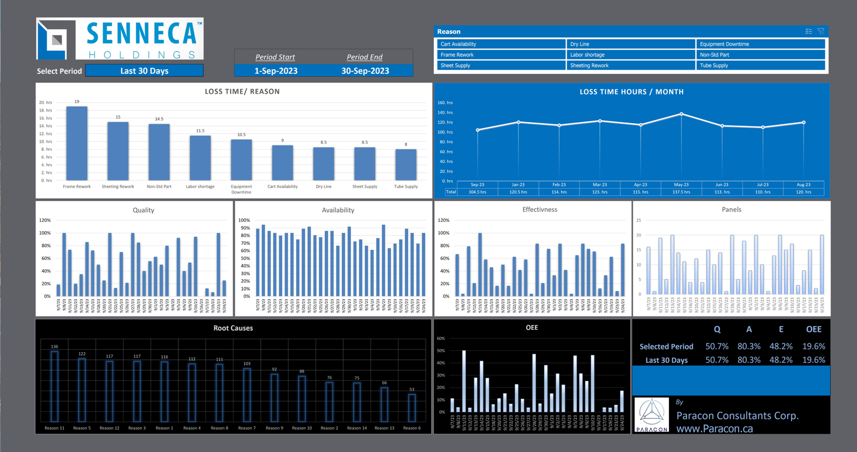Choose Sheeting Rework in the slicer

coord(630,65)
